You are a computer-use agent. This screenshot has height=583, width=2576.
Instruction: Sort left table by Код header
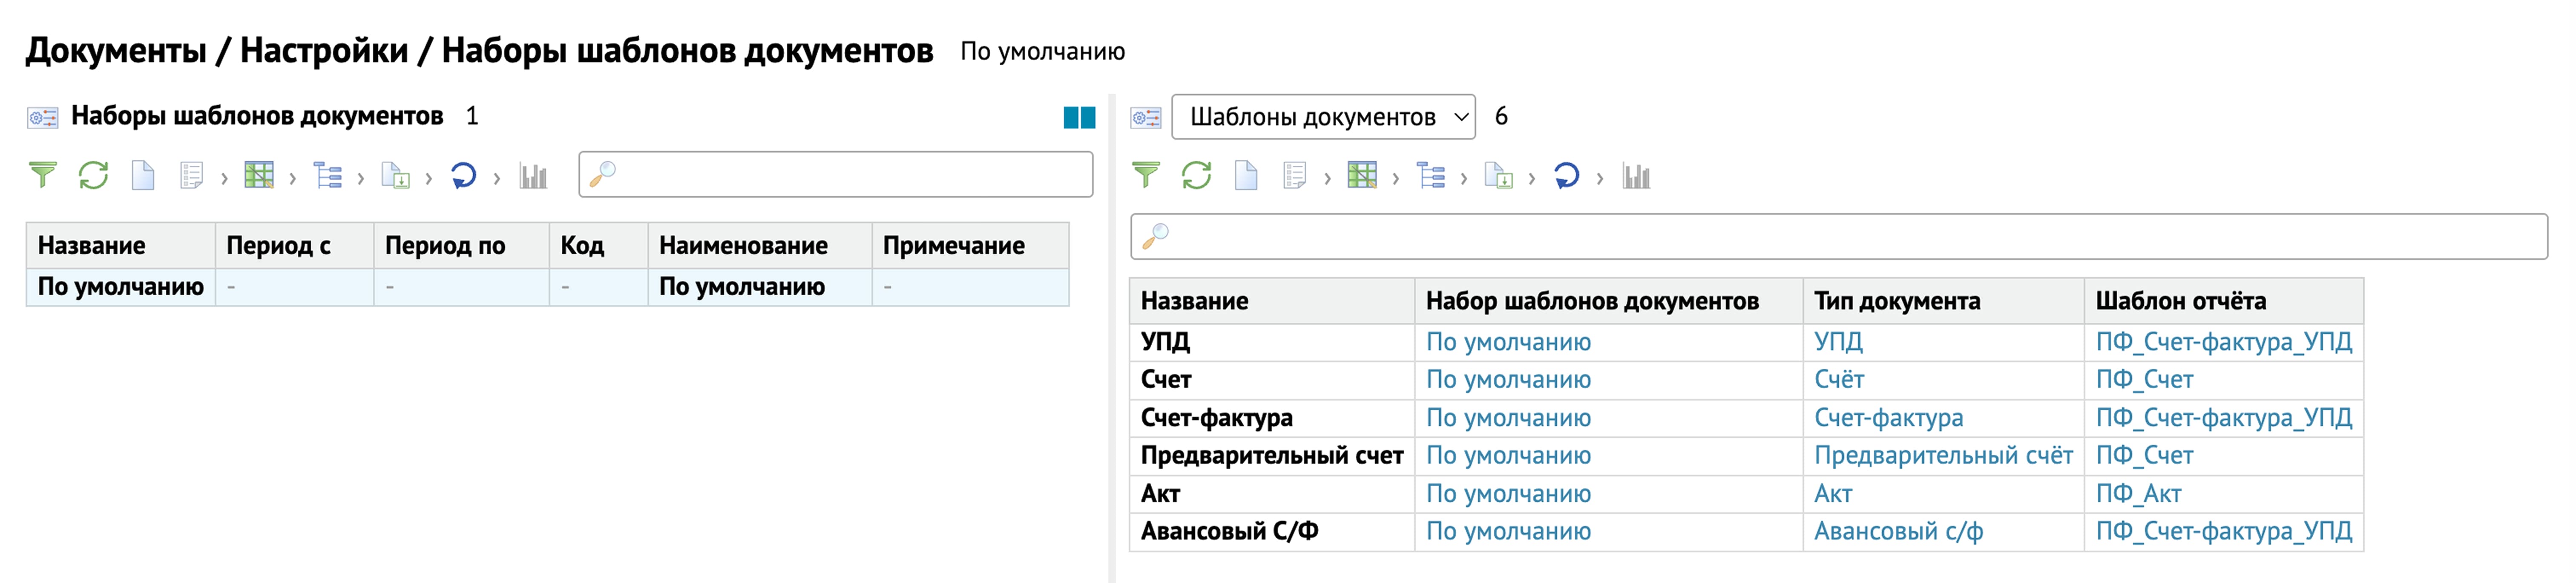pyautogui.click(x=598, y=245)
